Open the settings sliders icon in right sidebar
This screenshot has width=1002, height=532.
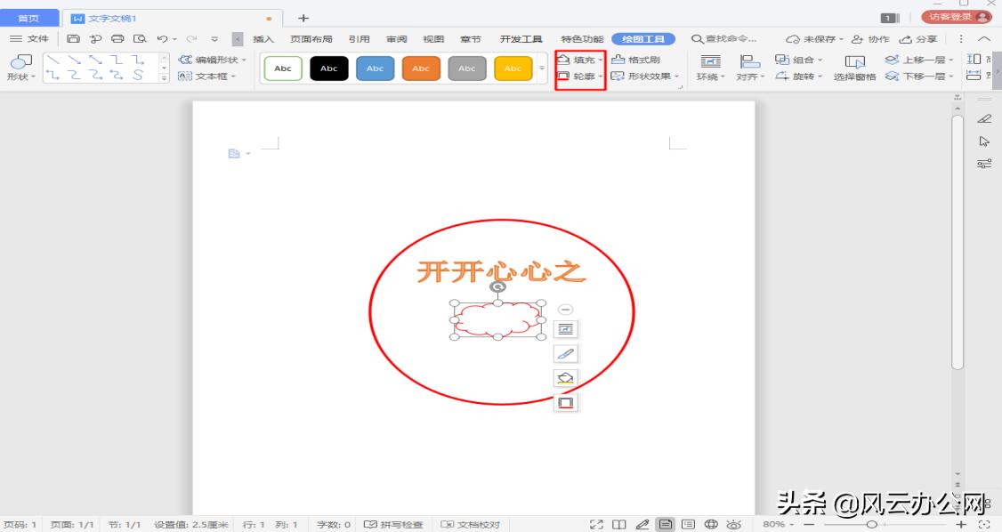click(984, 164)
